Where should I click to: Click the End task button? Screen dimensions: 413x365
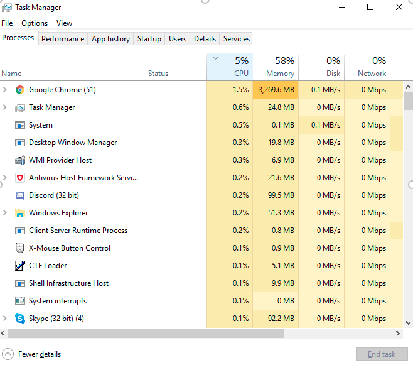pos(382,354)
